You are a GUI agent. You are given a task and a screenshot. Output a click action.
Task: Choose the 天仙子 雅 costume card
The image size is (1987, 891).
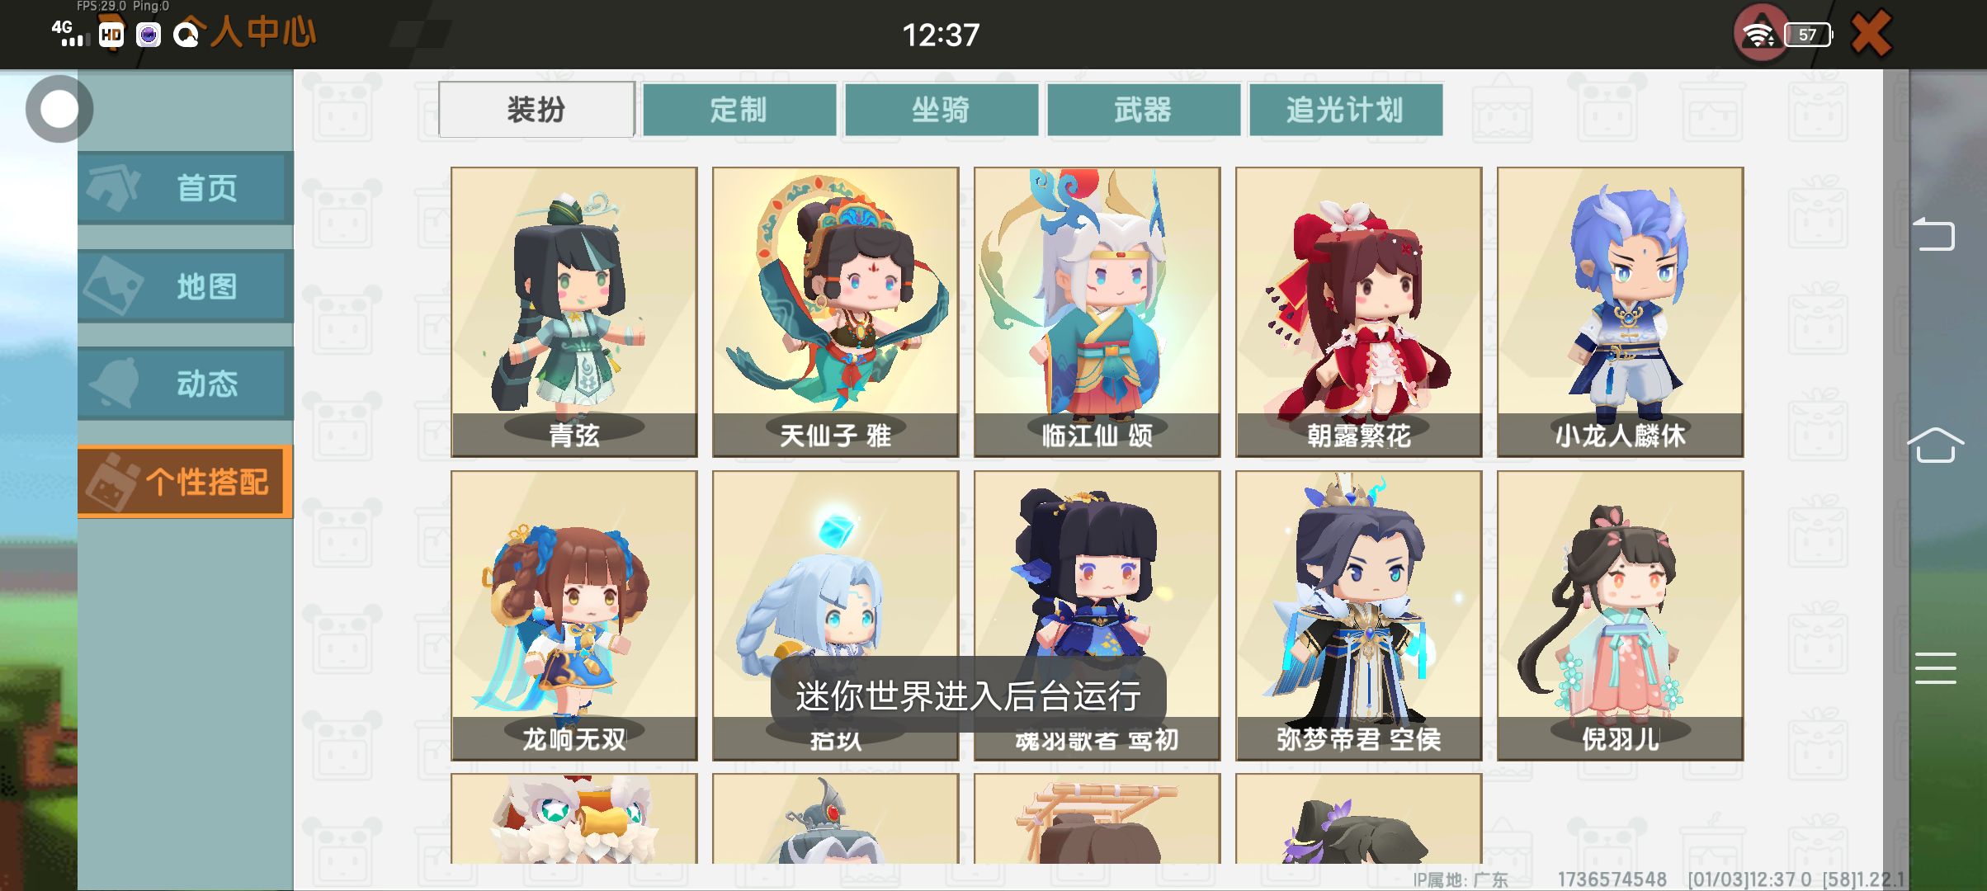(x=836, y=312)
